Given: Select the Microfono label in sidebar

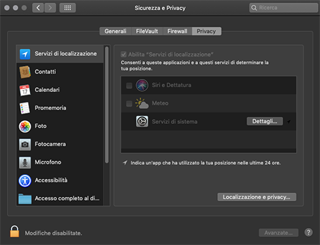Looking at the screenshot, I should (48, 162).
